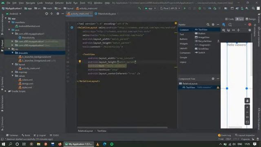Image resolution: width=261 pixels, height=147 pixels.
Task: Click the yellow lightbulb quick-fix icon
Action: [x=80, y=62]
